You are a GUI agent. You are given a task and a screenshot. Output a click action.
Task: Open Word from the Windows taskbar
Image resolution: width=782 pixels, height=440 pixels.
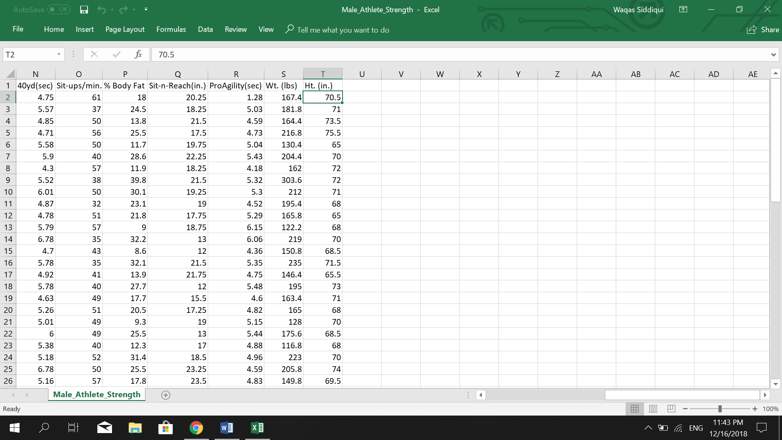tap(226, 428)
